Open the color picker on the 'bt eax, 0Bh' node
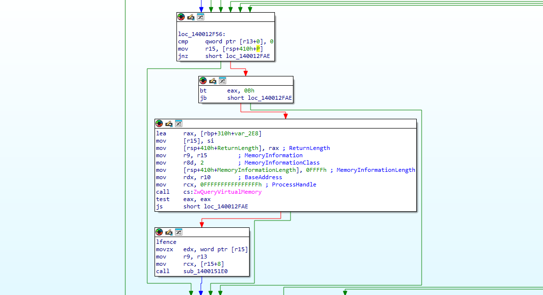This screenshot has height=295, width=543. click(x=203, y=81)
